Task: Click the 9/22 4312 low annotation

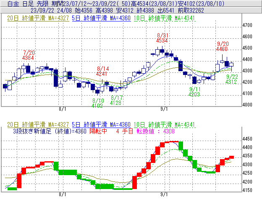Action: coord(231,79)
